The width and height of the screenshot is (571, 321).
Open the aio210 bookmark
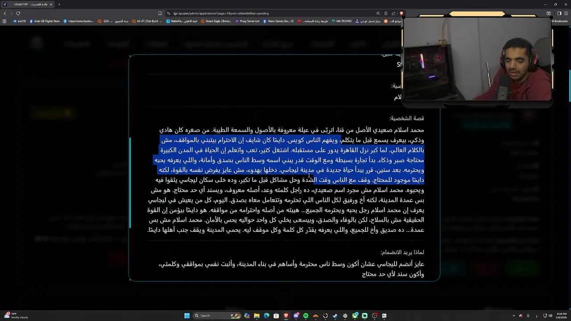click(20, 21)
